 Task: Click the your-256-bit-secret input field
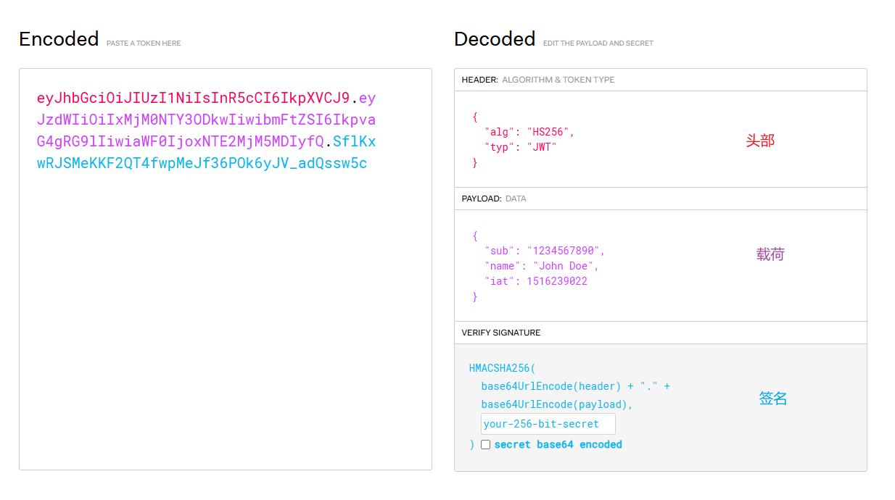(548, 424)
